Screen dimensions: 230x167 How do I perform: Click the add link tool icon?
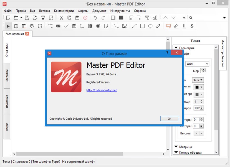[50, 26]
